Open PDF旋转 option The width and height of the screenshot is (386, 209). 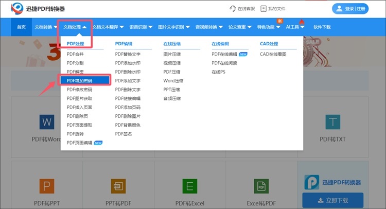75,134
